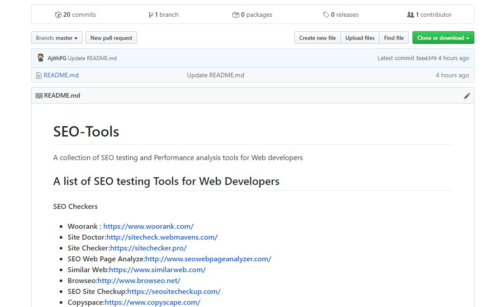This screenshot has width=497, height=307.
Task: Click the book icon in README header
Action: [x=39, y=96]
